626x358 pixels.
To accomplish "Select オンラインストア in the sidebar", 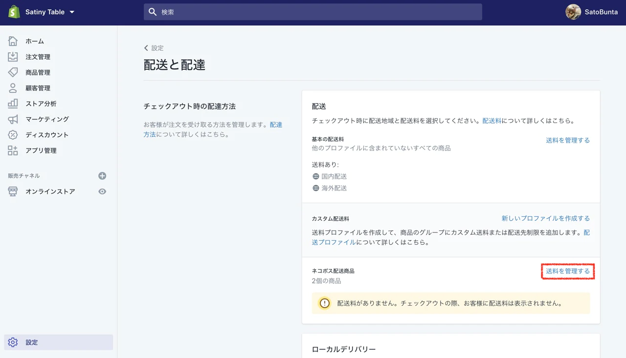I will [50, 191].
